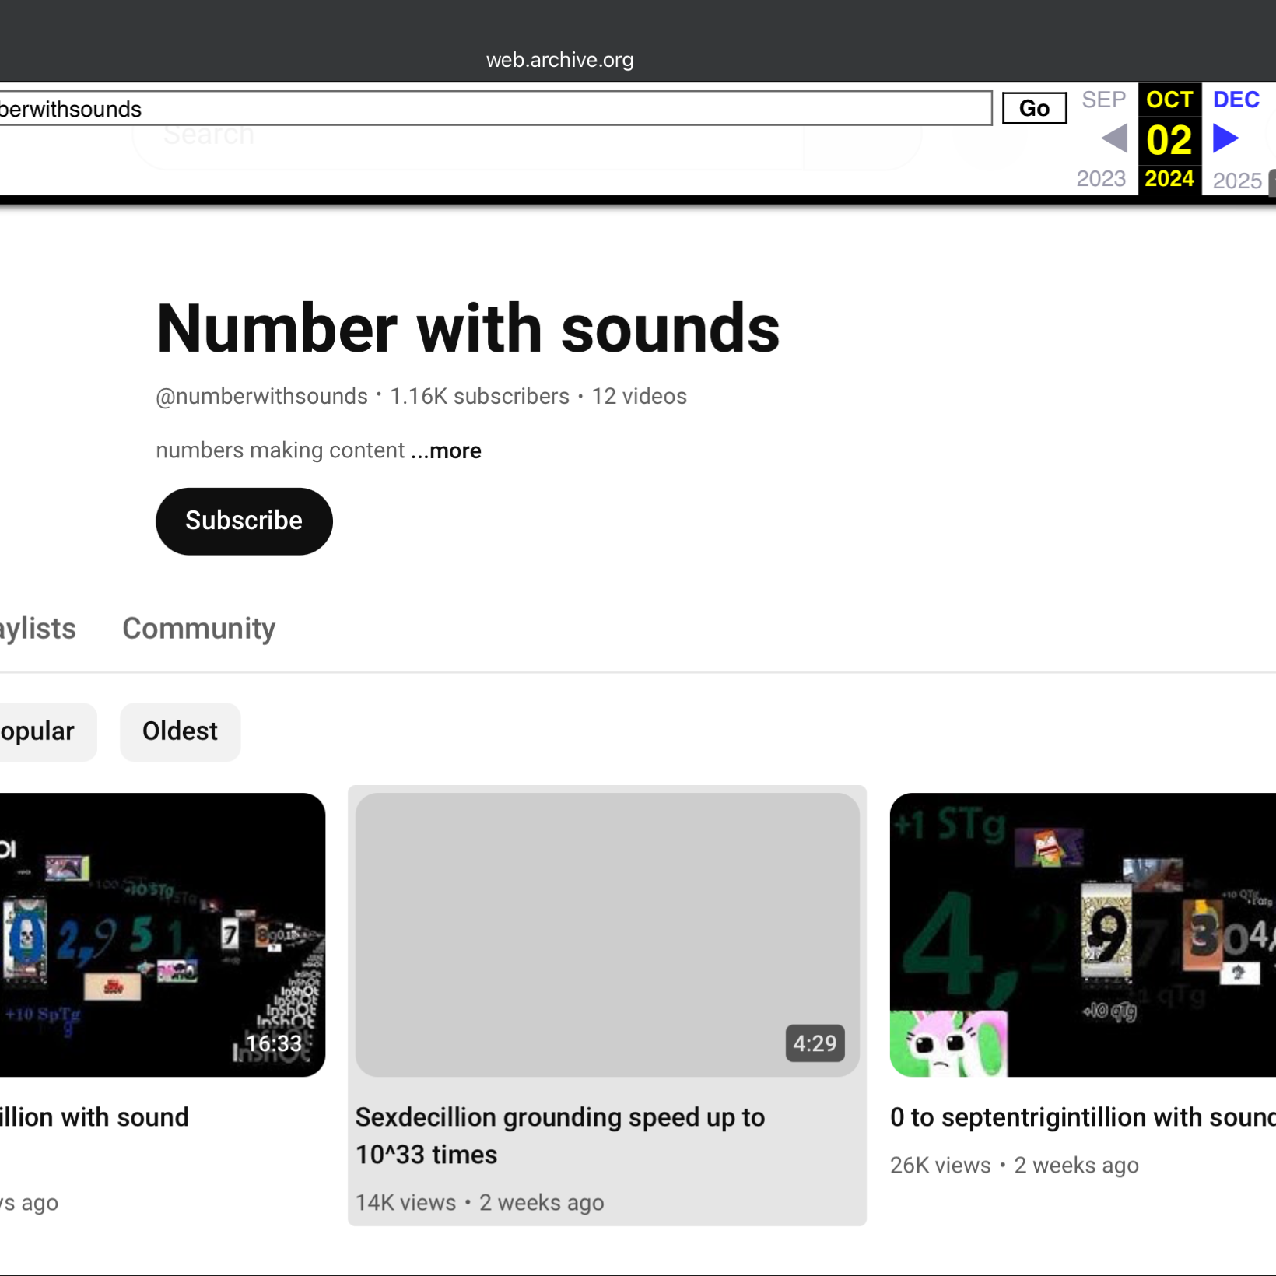
Task: Click the previous capture gray arrow
Action: pos(1114,139)
